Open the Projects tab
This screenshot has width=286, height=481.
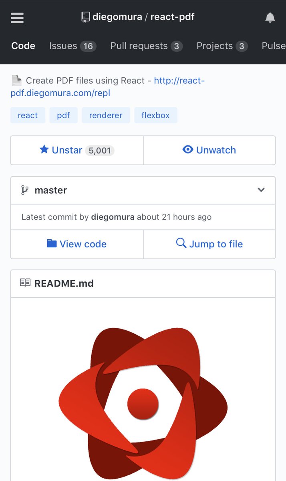(x=222, y=46)
